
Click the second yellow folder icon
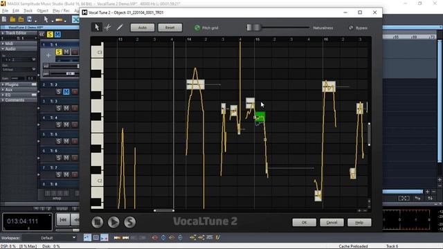coord(21,19)
